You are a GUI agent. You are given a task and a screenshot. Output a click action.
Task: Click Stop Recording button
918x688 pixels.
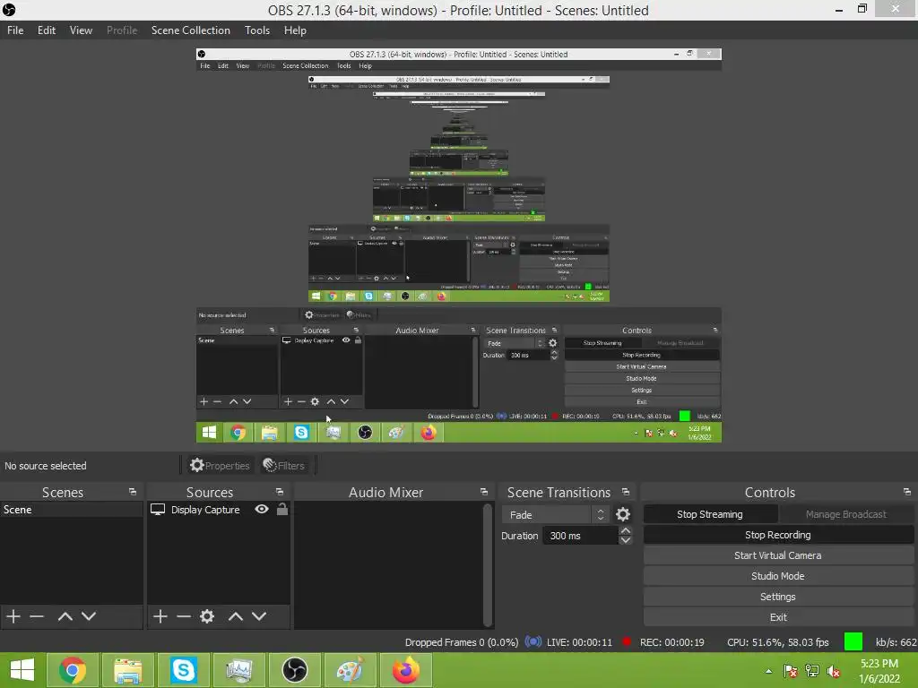tap(778, 535)
